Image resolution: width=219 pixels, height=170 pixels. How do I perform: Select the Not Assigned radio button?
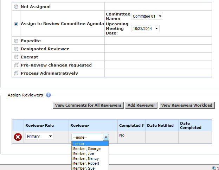(x=16, y=7)
